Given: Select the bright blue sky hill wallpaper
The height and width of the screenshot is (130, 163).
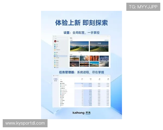Looking at the screenshot, I should coord(94,64).
